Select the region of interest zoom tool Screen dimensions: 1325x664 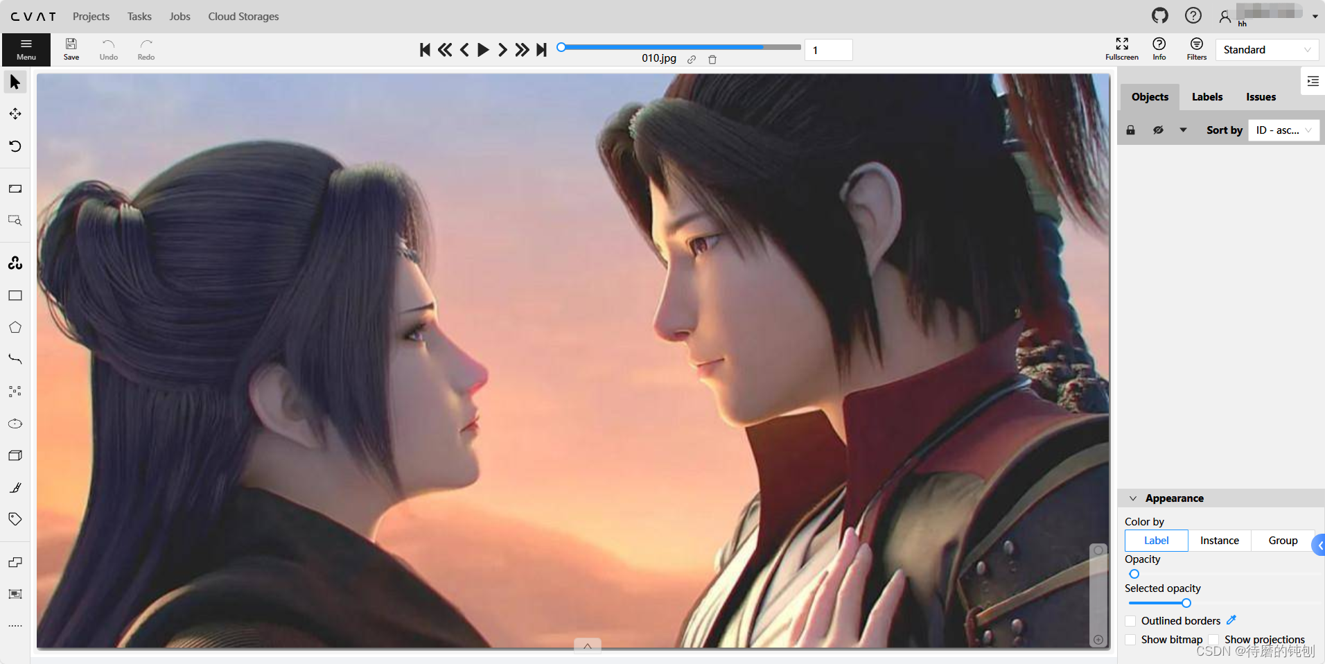15,220
